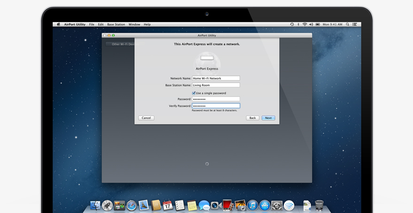The width and height of the screenshot is (413, 213).
Task: Open iPhoto icon in Dock
Action: (240, 206)
